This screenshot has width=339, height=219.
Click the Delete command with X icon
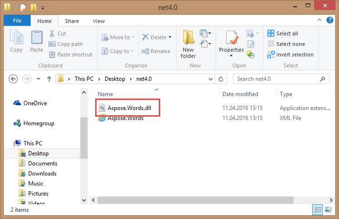tap(156, 37)
